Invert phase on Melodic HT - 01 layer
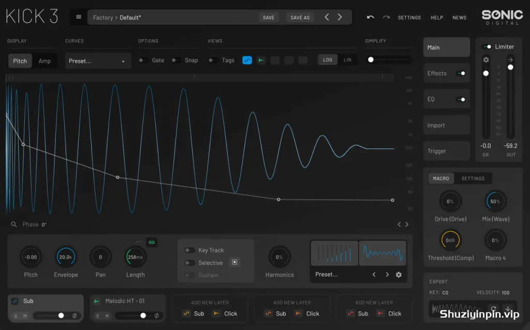 [157, 316]
